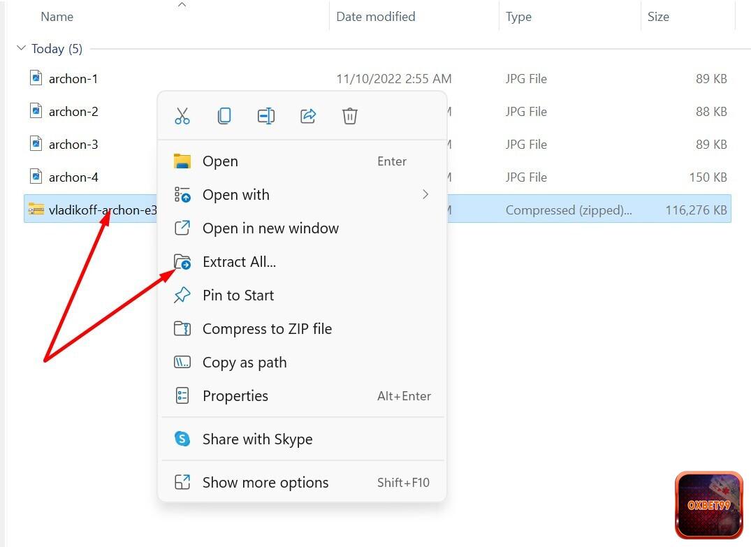Viewport: 751px width, 547px height.
Task: Click the Skype logo icon
Action: pos(182,439)
